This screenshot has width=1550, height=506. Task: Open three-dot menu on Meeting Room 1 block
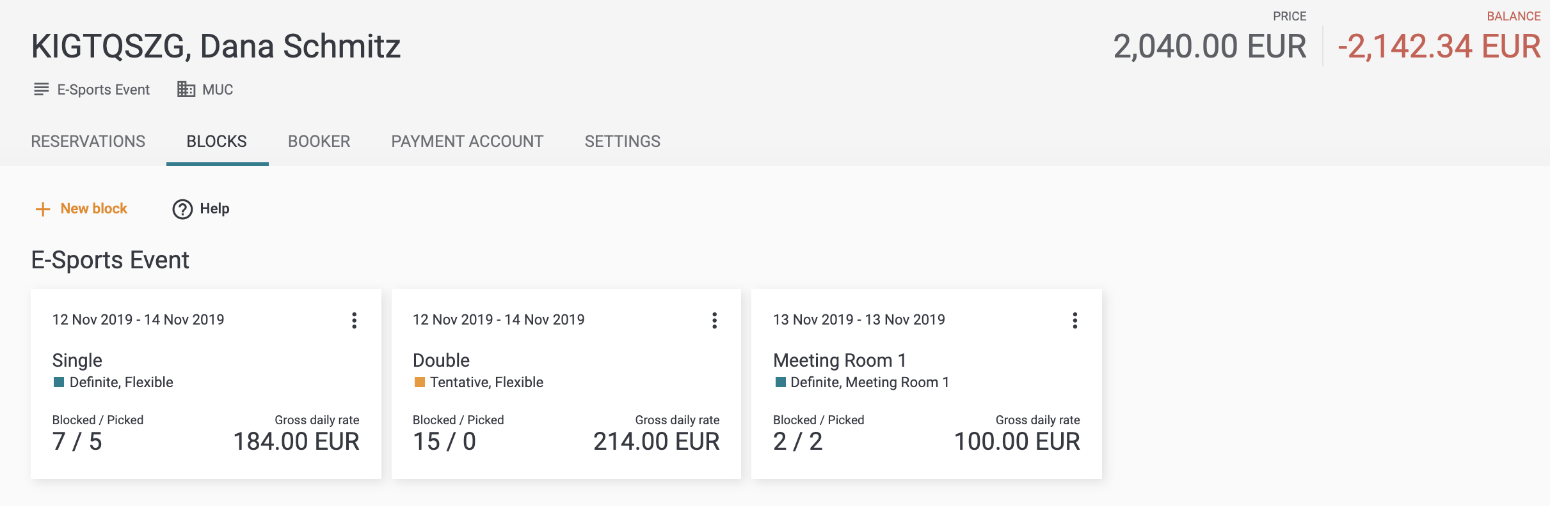tap(1075, 320)
